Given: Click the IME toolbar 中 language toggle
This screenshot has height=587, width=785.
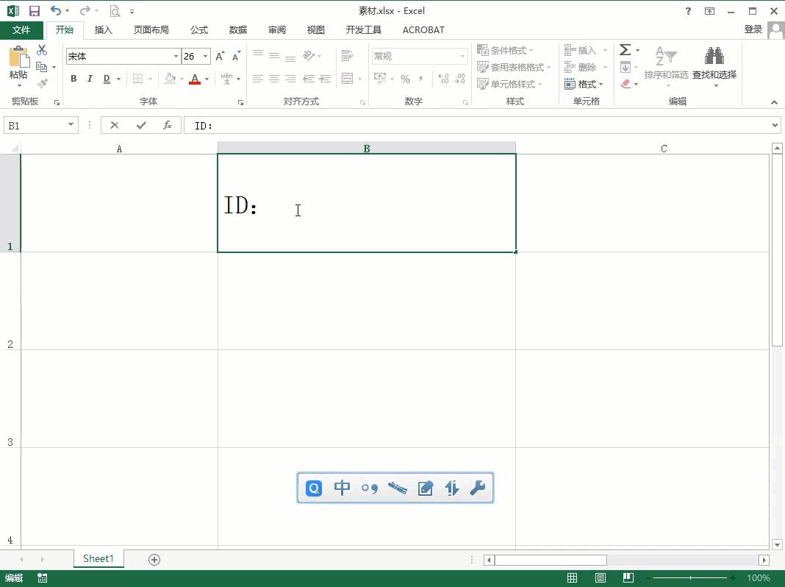Looking at the screenshot, I should tap(342, 488).
